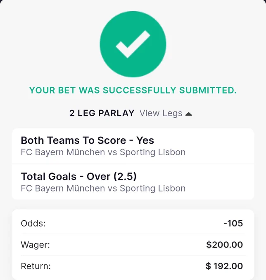
Task: Select the Wager $200.00 amount
Action: click(x=224, y=245)
